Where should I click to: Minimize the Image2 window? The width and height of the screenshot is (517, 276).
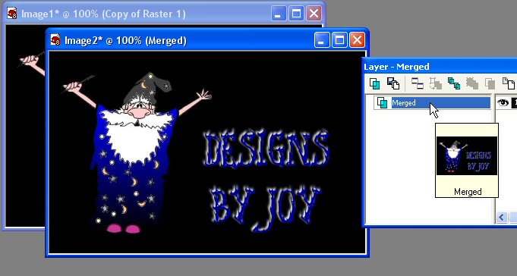click(321, 40)
